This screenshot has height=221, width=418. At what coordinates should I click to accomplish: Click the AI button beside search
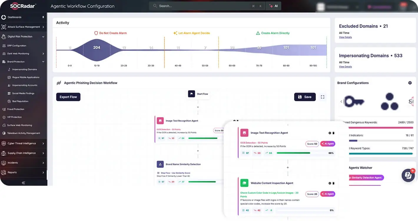pos(273,6)
